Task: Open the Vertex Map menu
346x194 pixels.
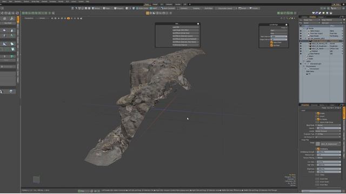Action: 36,1
